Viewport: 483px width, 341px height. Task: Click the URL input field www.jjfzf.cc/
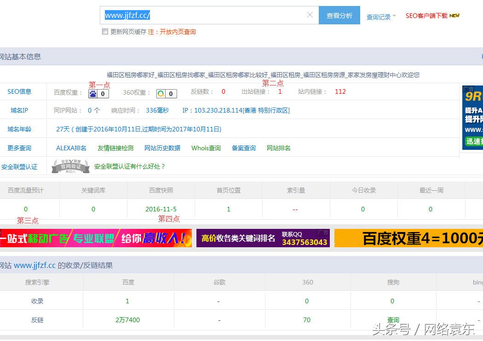[x=209, y=15]
